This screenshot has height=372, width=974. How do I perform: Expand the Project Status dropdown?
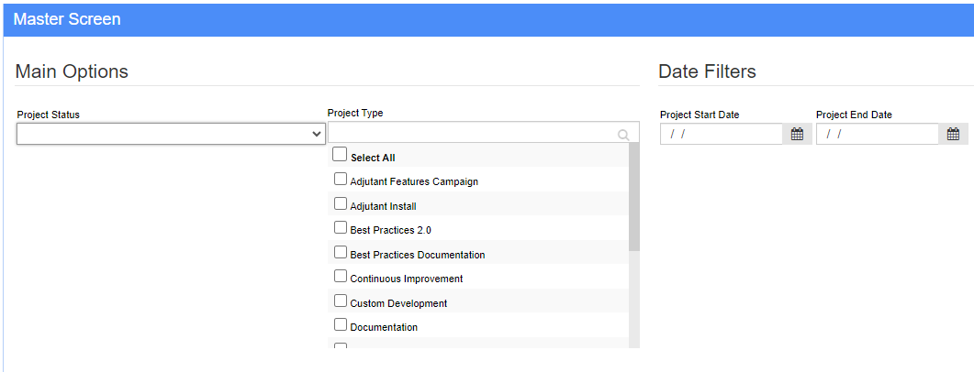(x=171, y=134)
